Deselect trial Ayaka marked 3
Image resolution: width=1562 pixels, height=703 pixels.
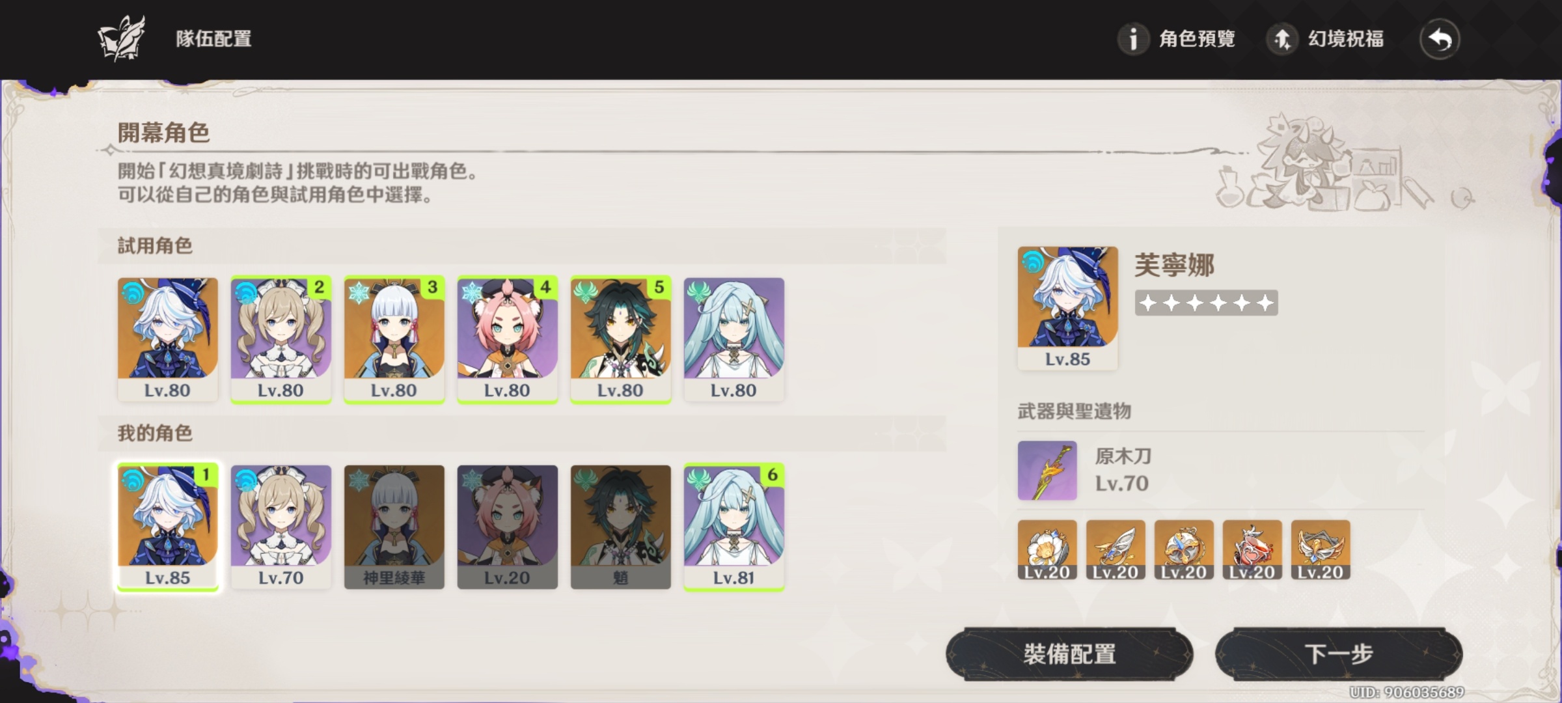coord(394,340)
